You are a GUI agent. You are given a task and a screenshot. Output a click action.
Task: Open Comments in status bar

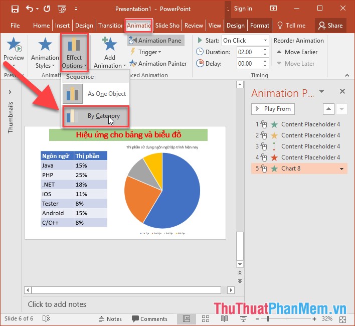click(149, 319)
